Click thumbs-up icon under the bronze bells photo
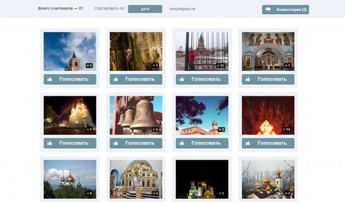345x202 pixels. pyautogui.click(x=116, y=143)
